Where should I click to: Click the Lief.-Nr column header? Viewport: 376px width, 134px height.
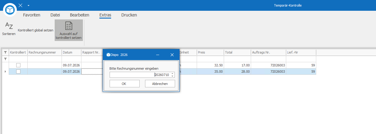(x=301, y=52)
